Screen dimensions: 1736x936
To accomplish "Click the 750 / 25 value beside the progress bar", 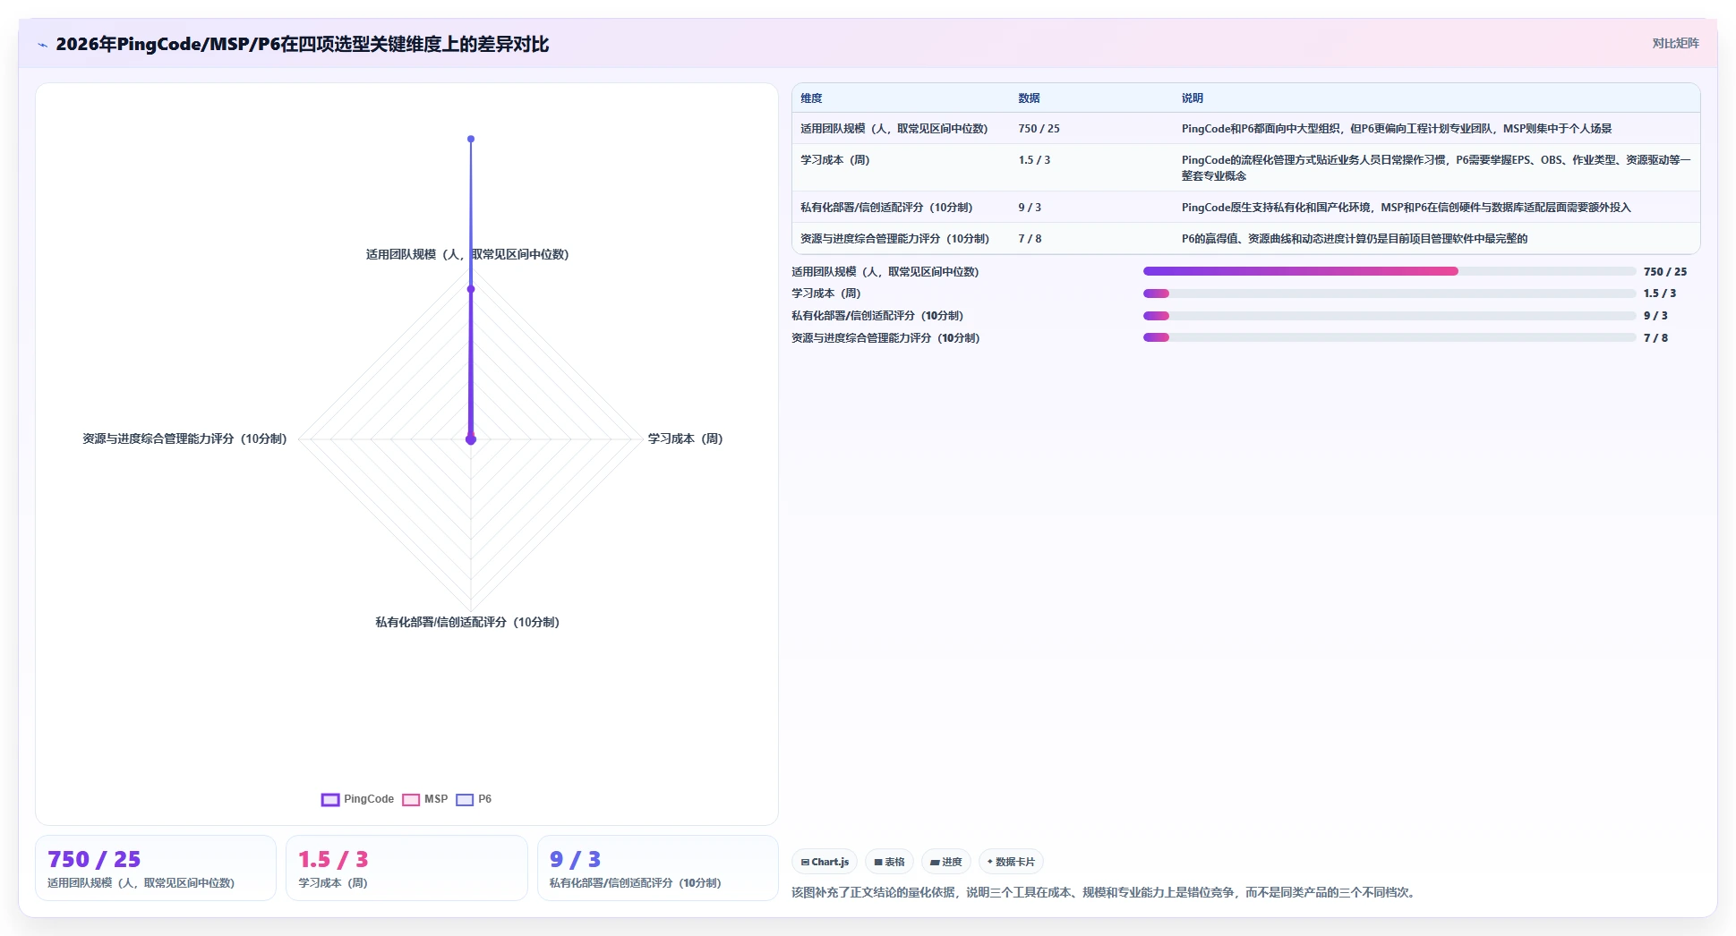I will [x=1665, y=272].
